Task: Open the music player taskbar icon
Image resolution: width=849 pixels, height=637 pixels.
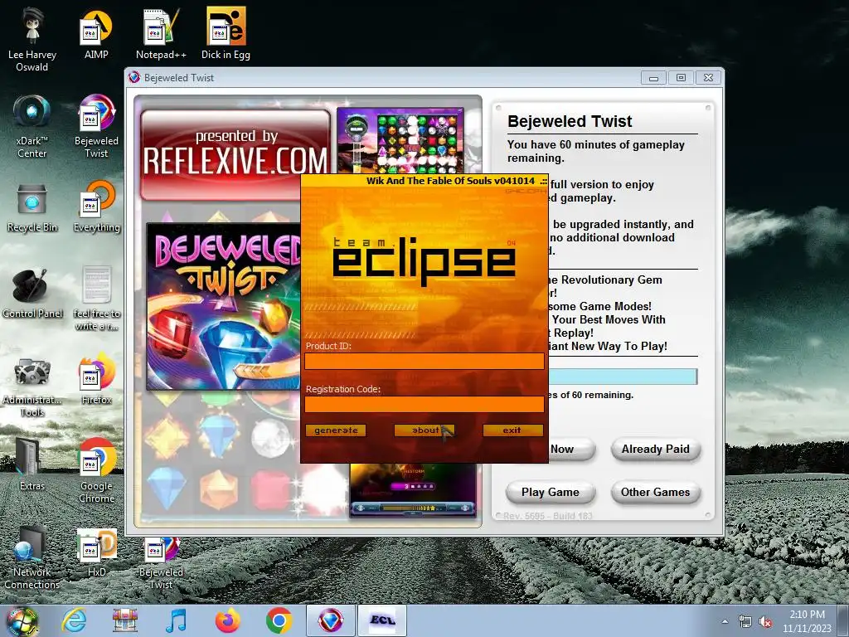Action: click(176, 620)
